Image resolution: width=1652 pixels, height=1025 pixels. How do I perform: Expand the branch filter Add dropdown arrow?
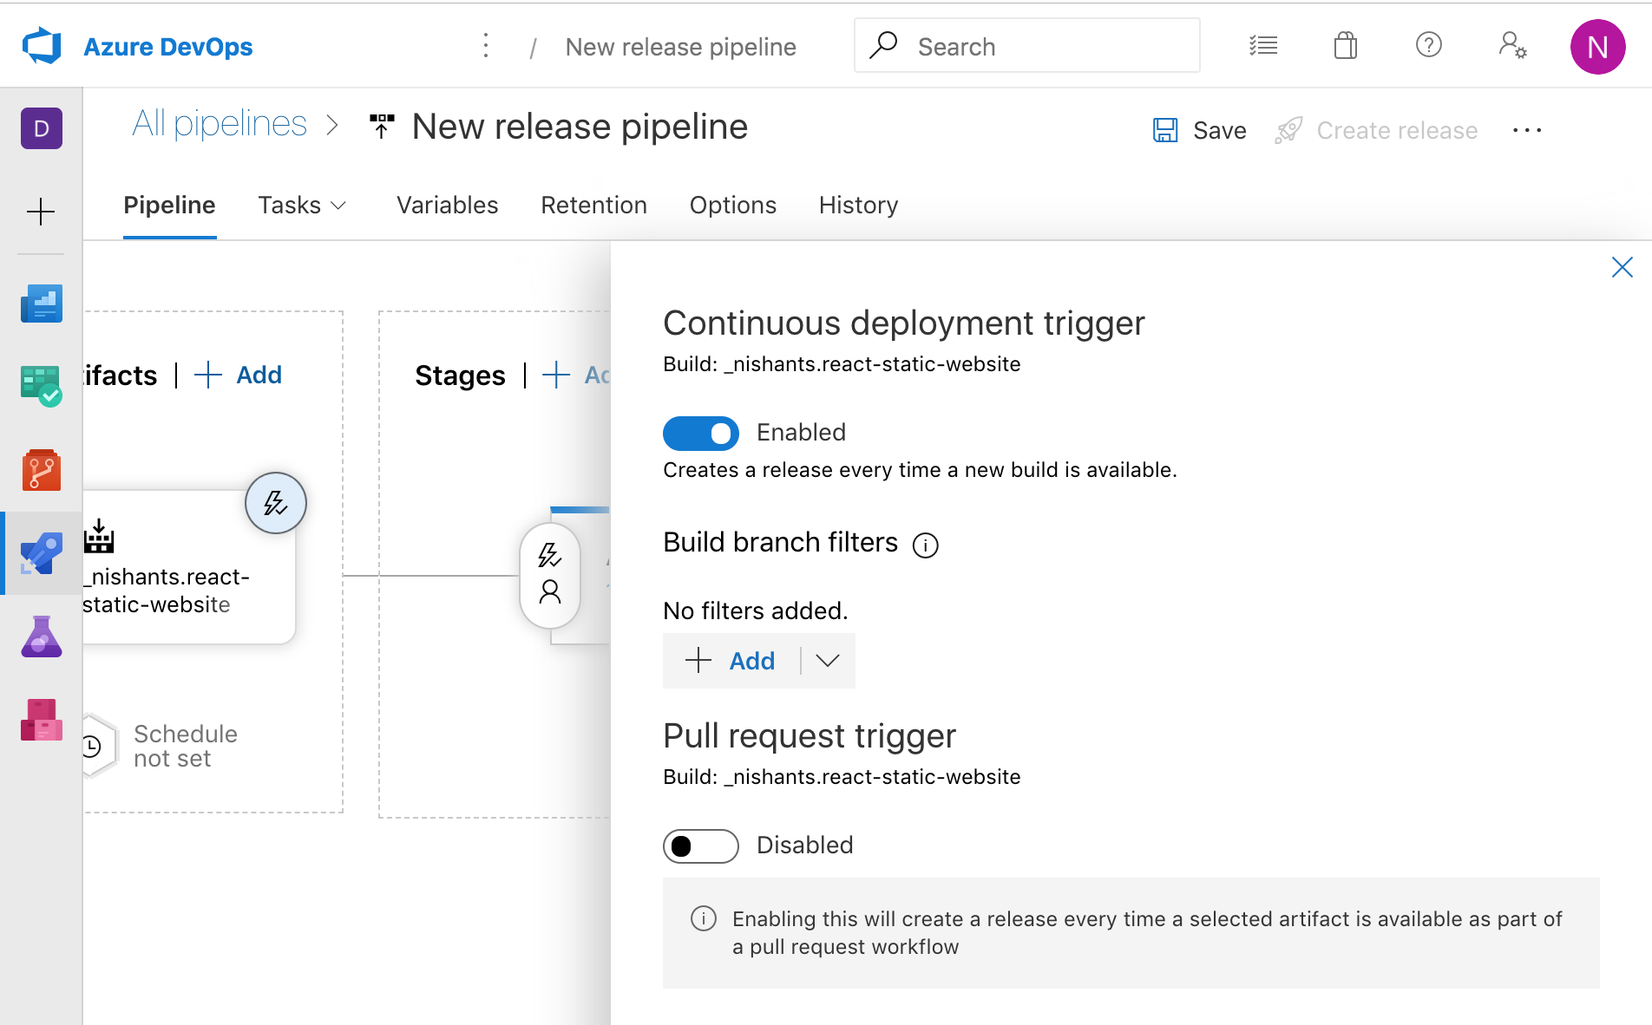(x=828, y=661)
